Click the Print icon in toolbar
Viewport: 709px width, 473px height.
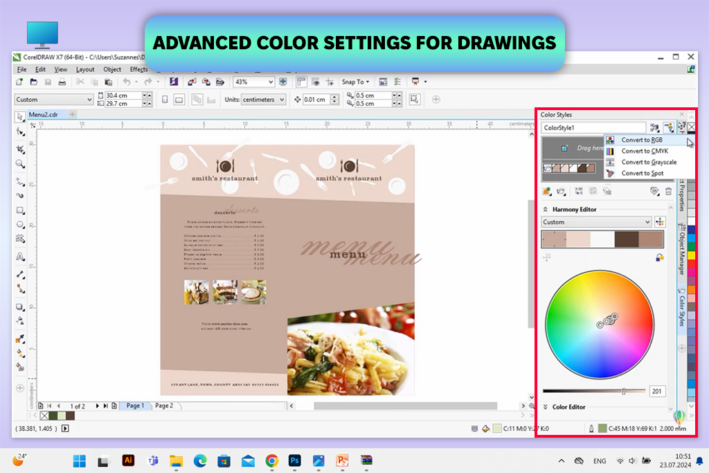point(62,82)
